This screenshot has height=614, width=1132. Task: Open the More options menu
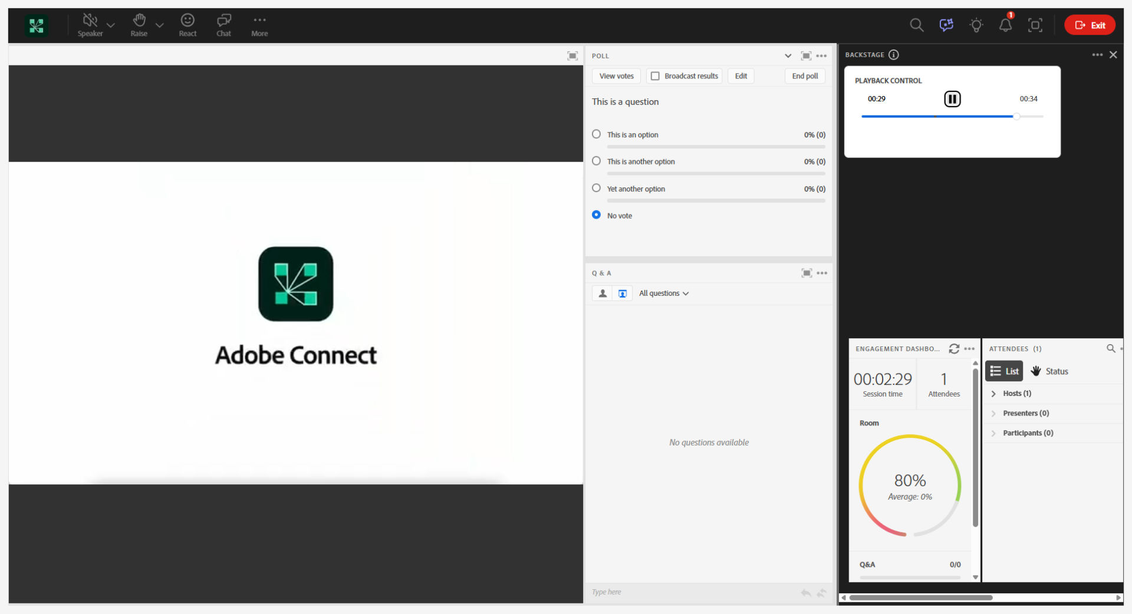click(259, 25)
